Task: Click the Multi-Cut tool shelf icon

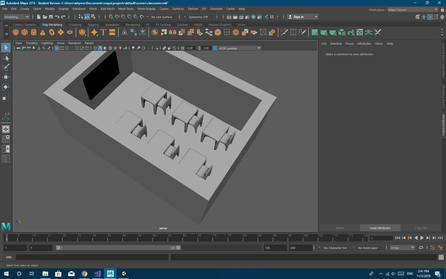Action: pyautogui.click(x=284, y=32)
